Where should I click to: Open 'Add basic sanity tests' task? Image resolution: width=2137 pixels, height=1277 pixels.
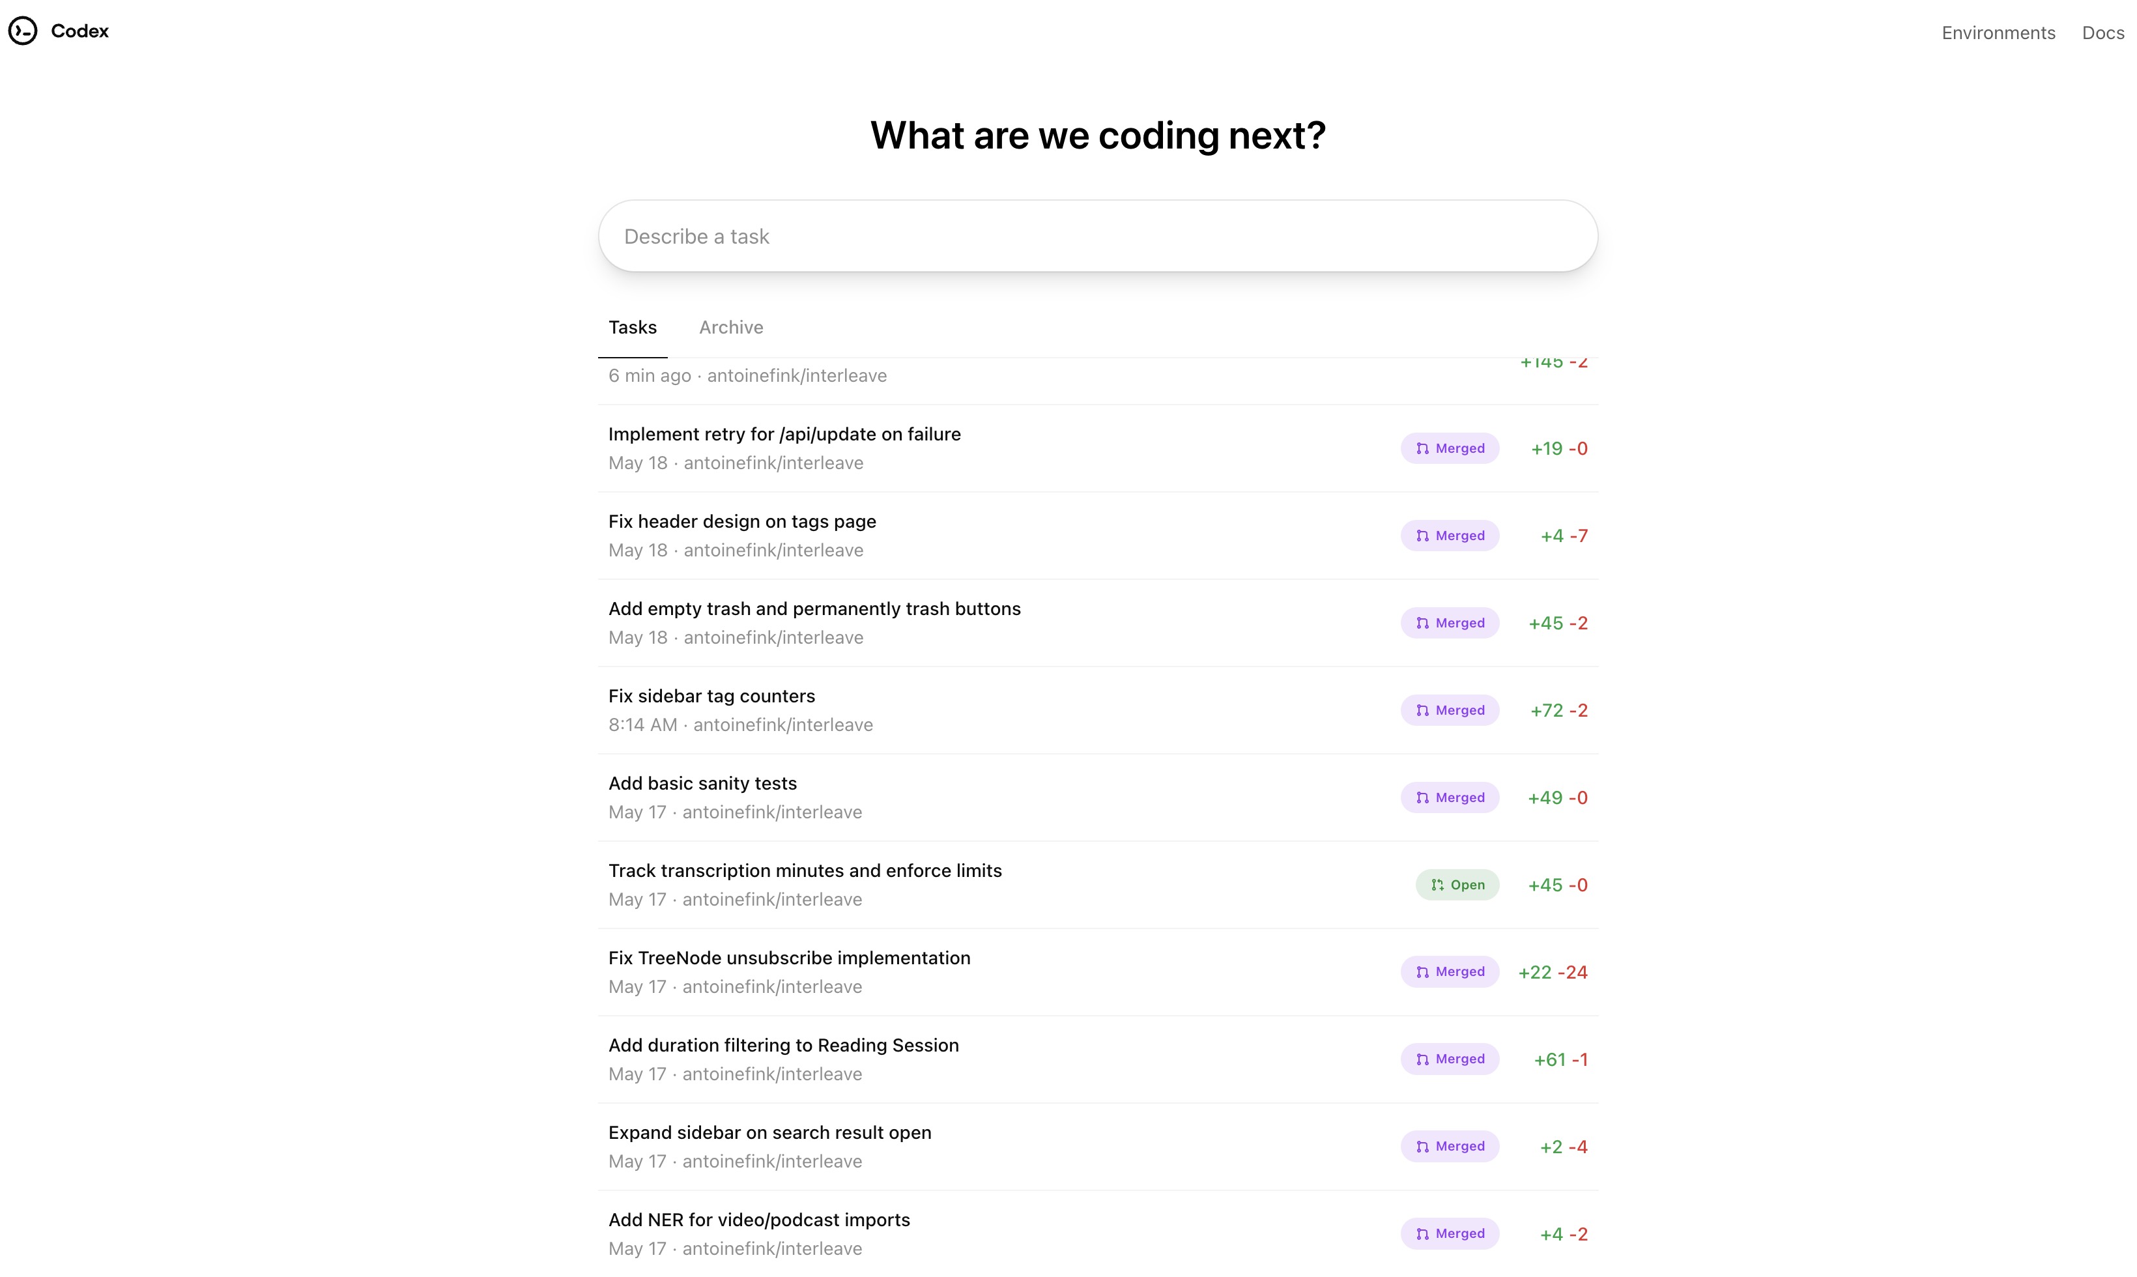tap(702, 783)
